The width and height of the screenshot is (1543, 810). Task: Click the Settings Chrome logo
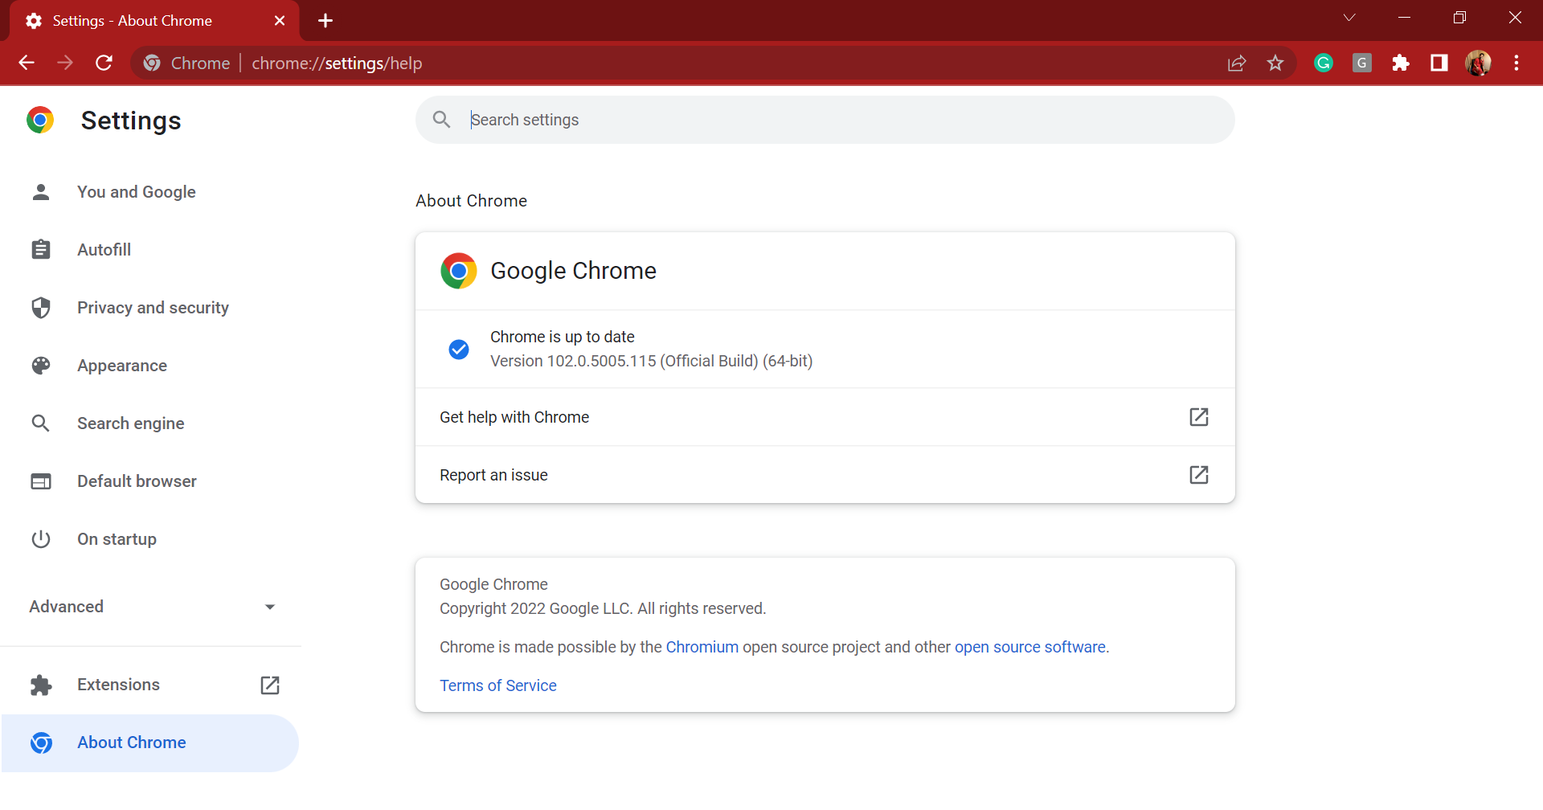click(40, 120)
